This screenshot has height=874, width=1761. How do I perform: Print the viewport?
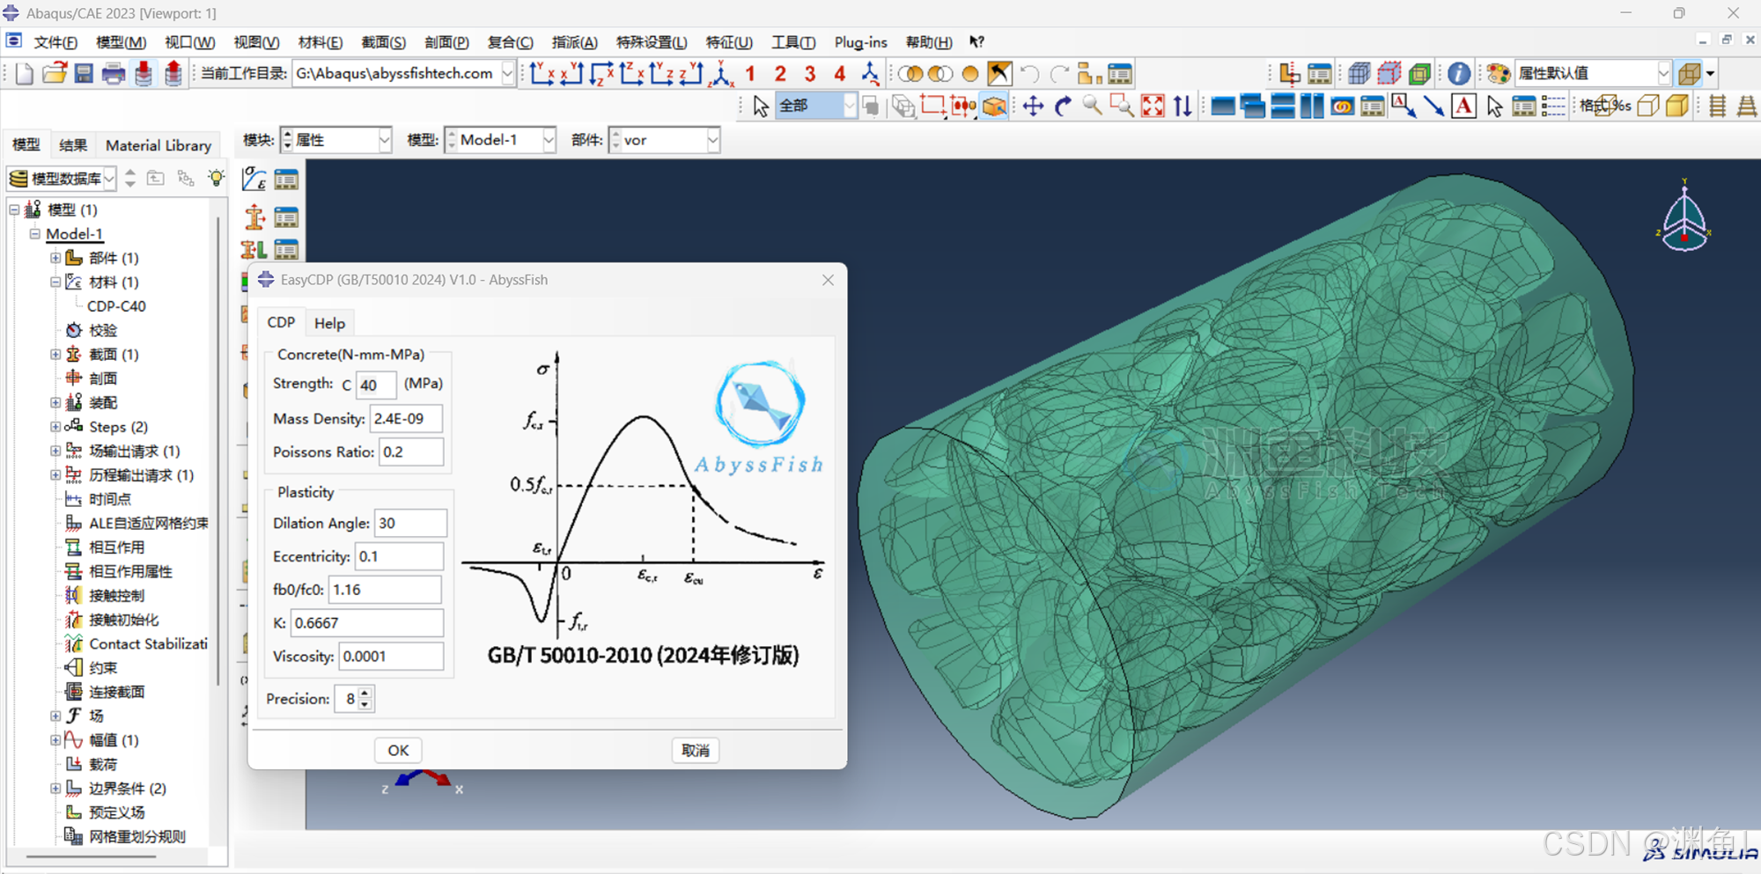tap(113, 74)
